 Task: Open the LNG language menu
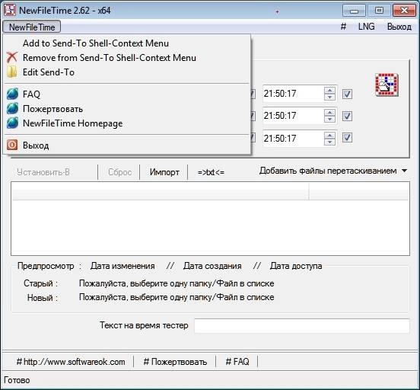[x=367, y=27]
